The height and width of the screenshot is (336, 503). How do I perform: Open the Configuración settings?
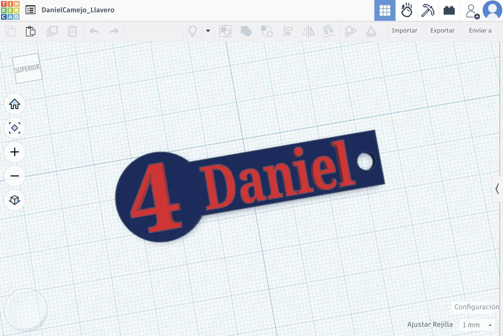[477, 307]
